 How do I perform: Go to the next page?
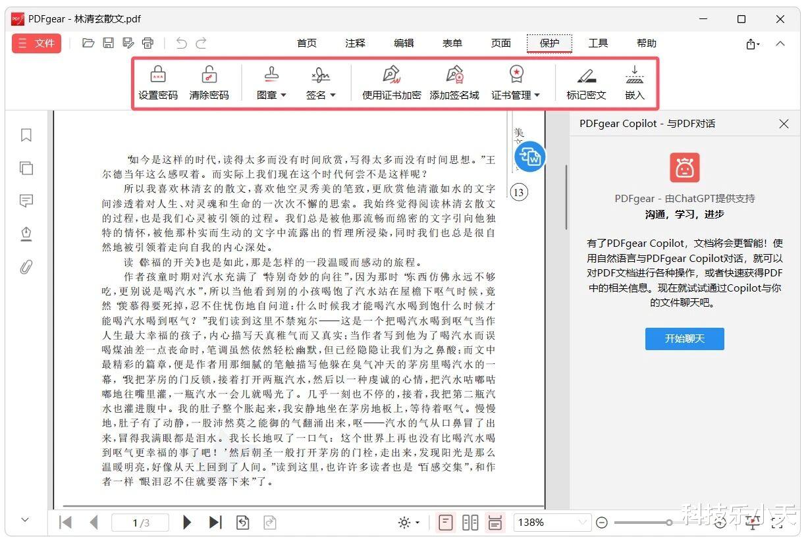(187, 523)
